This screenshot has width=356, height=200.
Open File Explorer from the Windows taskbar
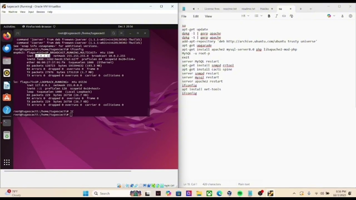(199, 194)
